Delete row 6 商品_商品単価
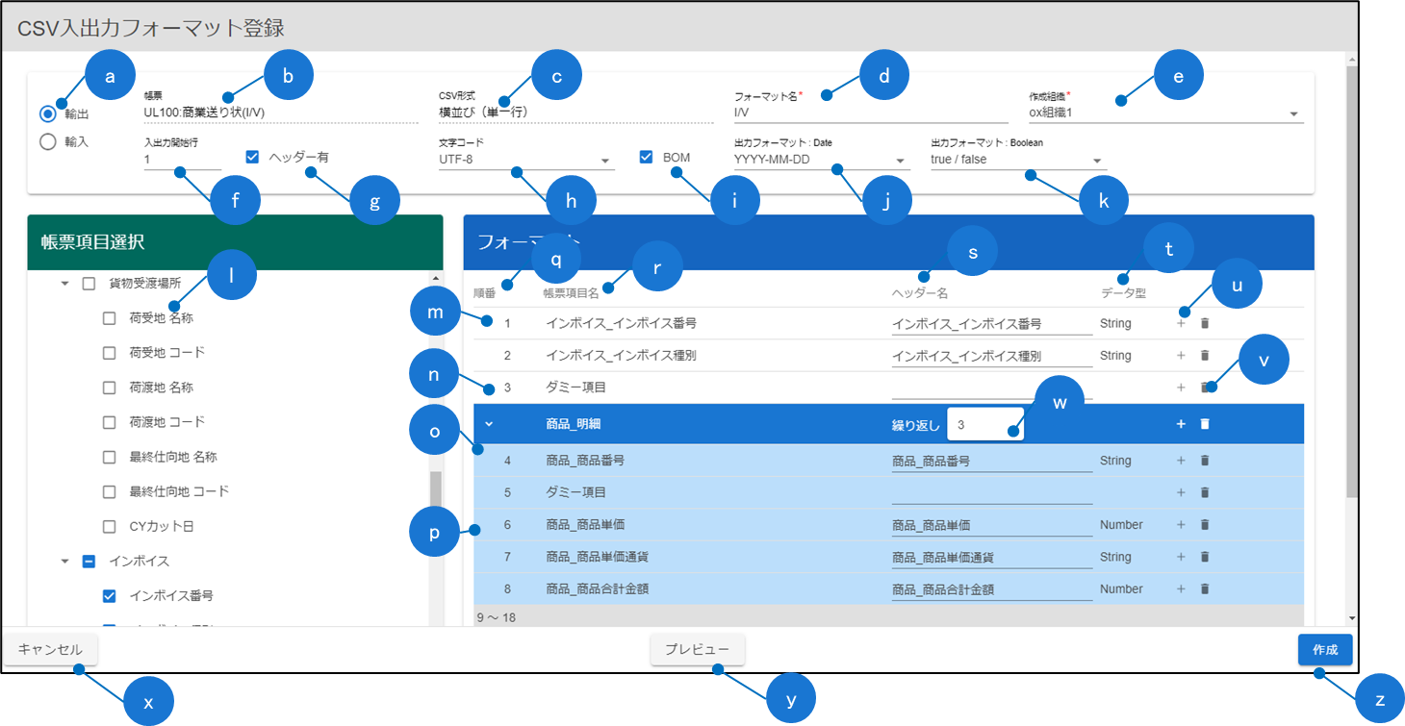The image size is (1405, 726). click(1204, 525)
